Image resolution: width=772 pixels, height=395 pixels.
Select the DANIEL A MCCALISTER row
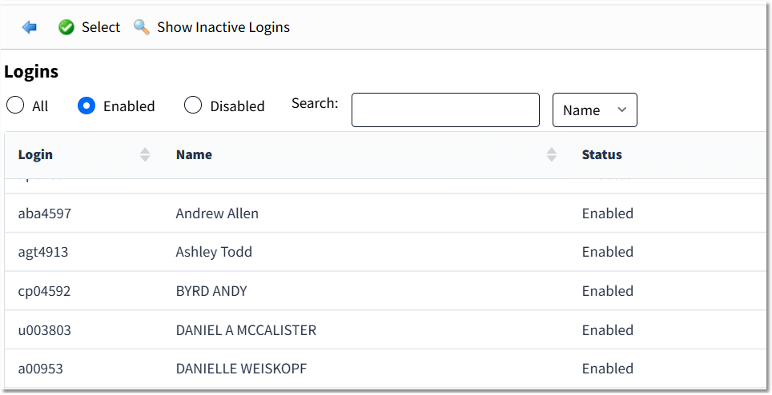[x=385, y=329]
